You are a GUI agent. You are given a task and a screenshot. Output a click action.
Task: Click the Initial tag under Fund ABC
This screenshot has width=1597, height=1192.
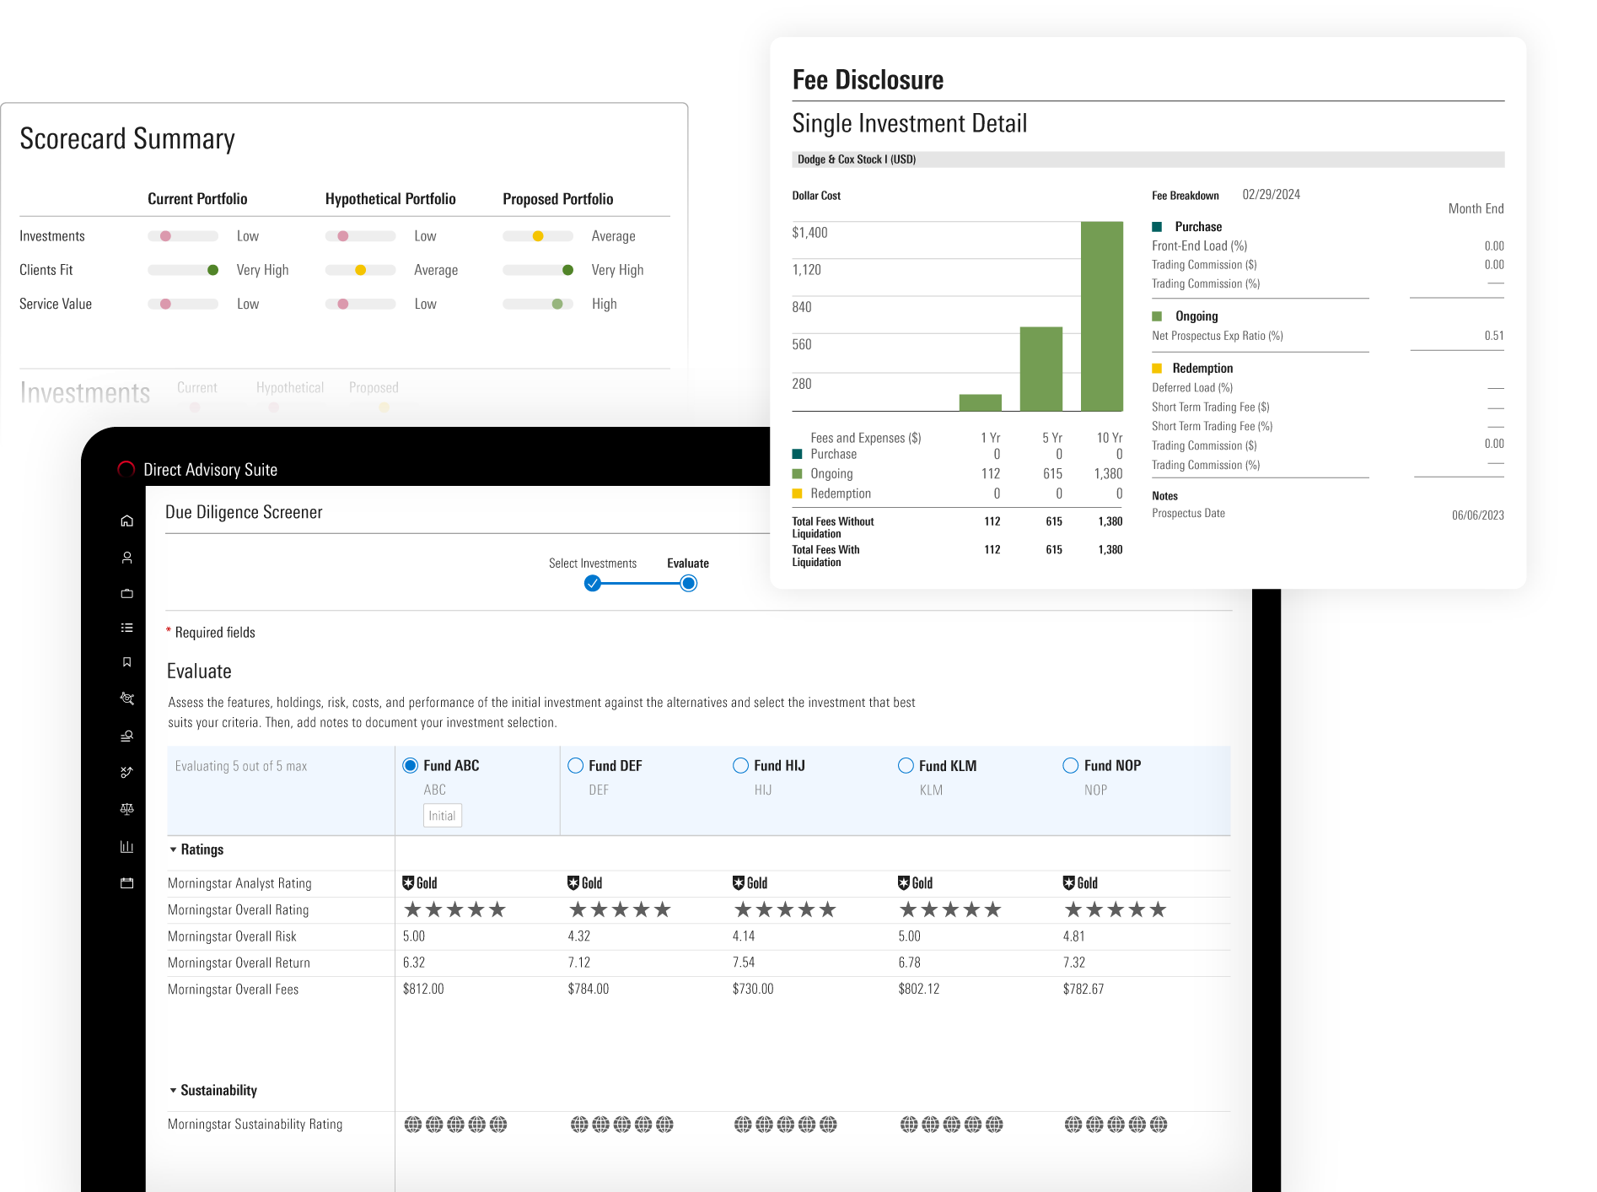coord(442,816)
